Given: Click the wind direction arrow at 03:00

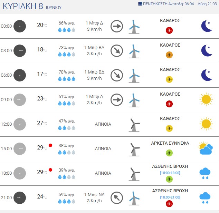Looking at the screenshot, I should pos(117,51).
